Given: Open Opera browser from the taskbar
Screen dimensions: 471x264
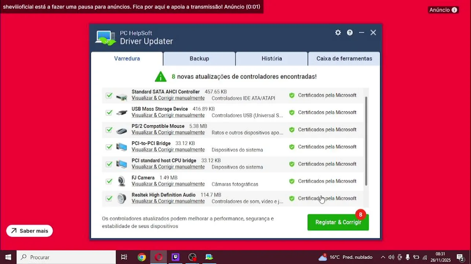Looking at the screenshot, I should pyautogui.click(x=158, y=257).
